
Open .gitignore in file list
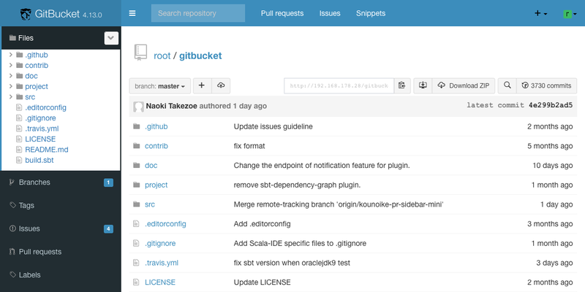pyautogui.click(x=160, y=243)
